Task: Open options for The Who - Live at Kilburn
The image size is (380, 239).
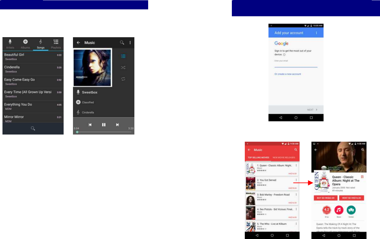Action: (296, 224)
